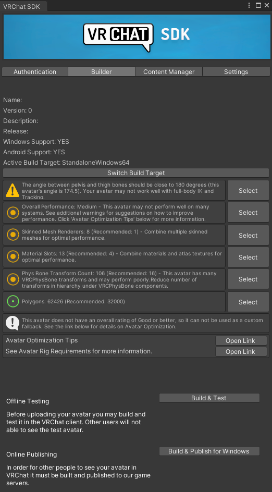Start Build & Test for offline testing
The image size is (272, 492).
point(209,398)
